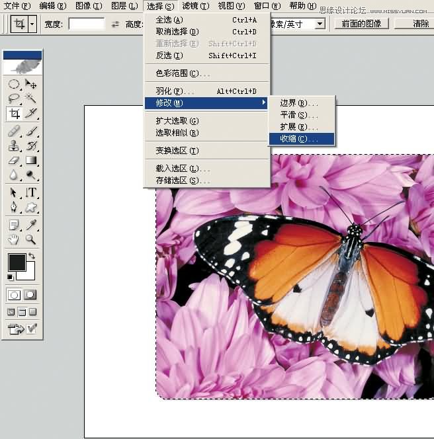Open the 编辑(E) menu
The width and height of the screenshot is (434, 439).
pyautogui.click(x=53, y=6)
